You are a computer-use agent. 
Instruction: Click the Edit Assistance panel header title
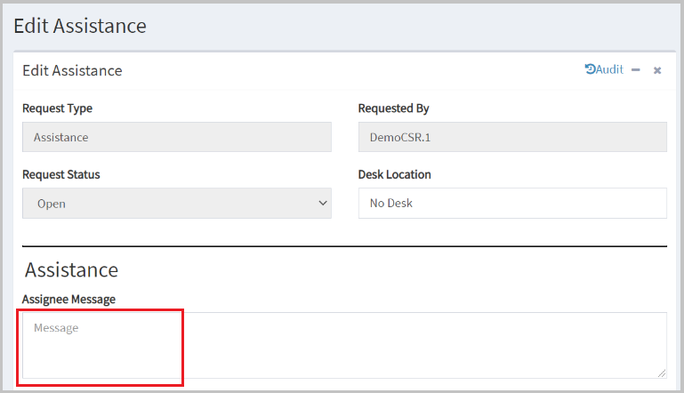(x=72, y=70)
